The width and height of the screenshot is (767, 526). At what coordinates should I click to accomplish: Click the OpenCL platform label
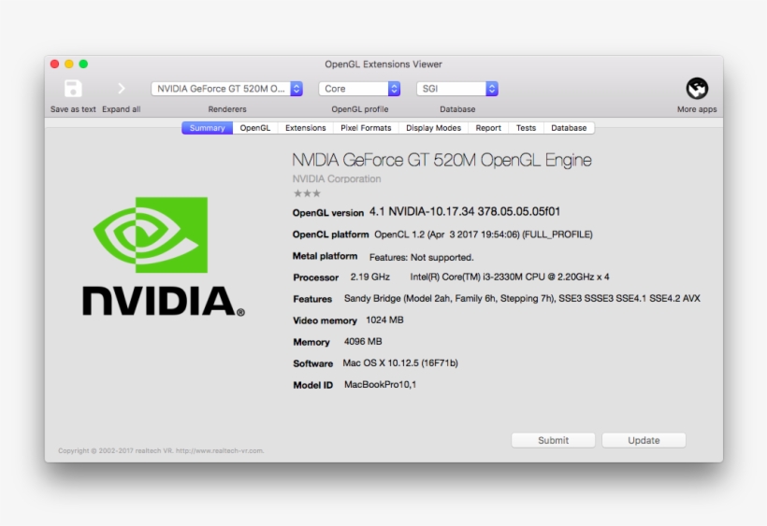pos(331,235)
